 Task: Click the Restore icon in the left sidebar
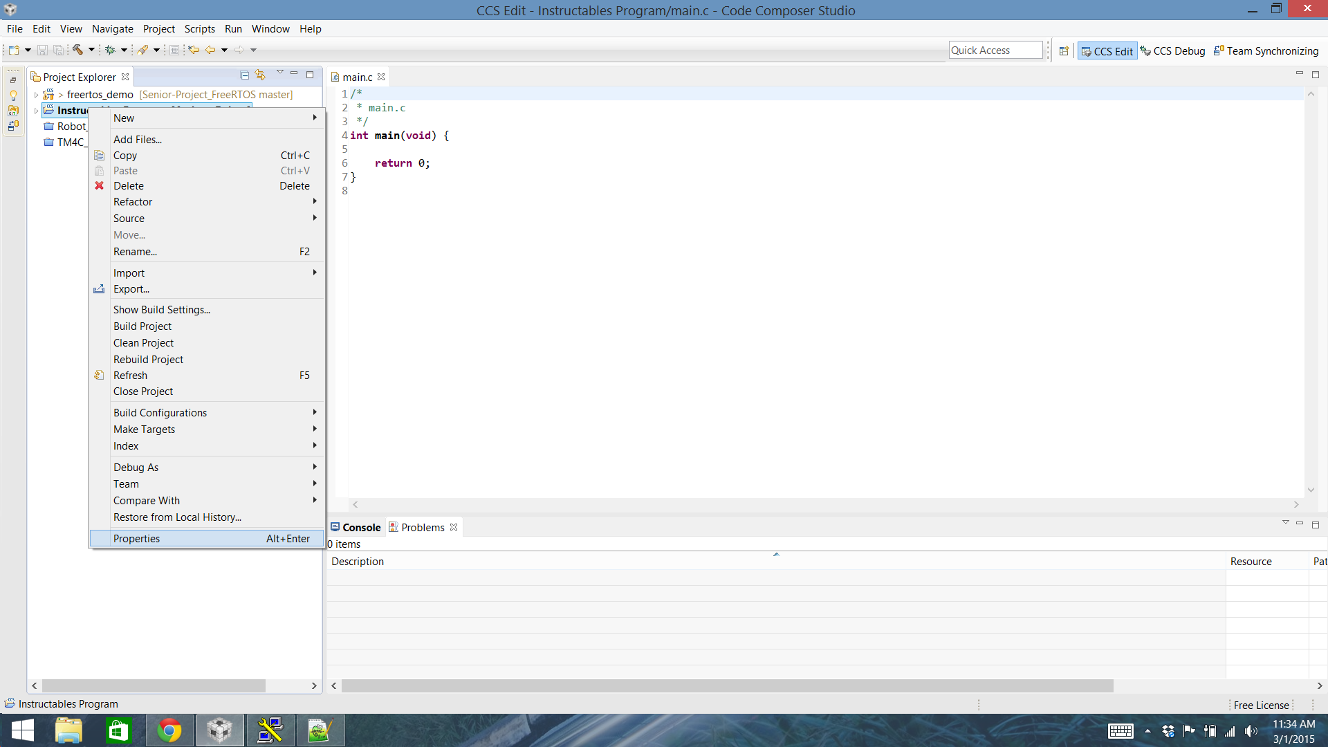[13, 80]
